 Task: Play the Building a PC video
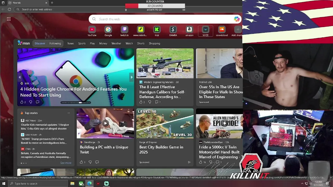click(105, 123)
